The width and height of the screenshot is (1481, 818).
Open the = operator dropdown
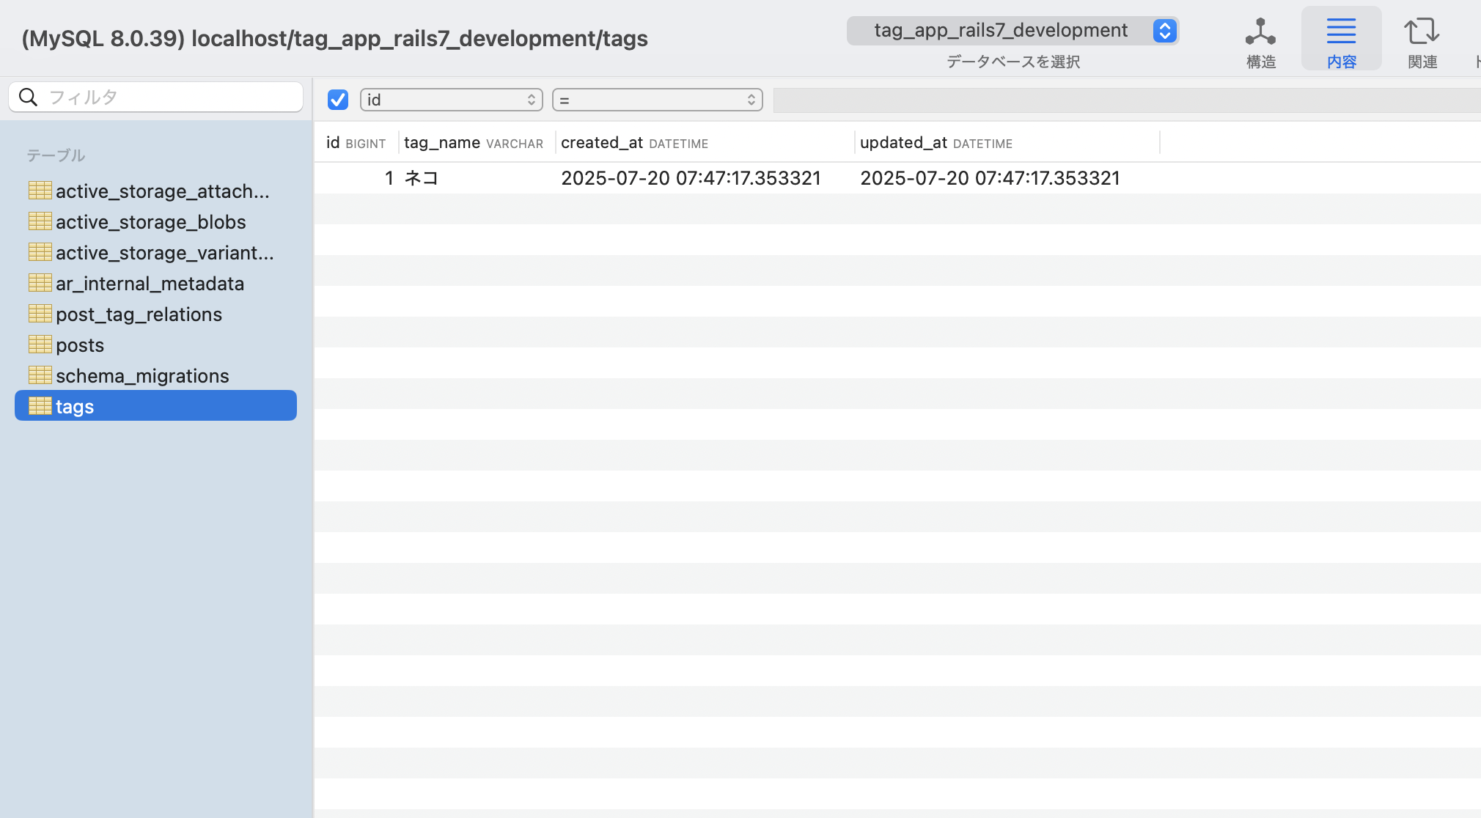tap(657, 100)
